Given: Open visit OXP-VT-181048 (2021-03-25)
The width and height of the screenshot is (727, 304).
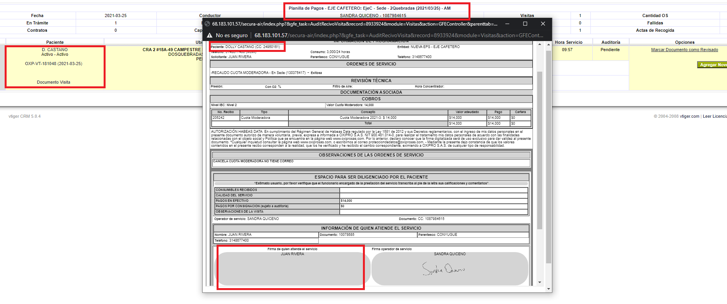Looking at the screenshot, I should (54, 64).
